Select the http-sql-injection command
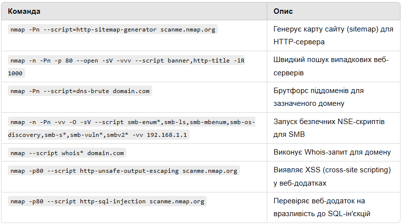This screenshot has height=224, width=404. click(x=108, y=201)
